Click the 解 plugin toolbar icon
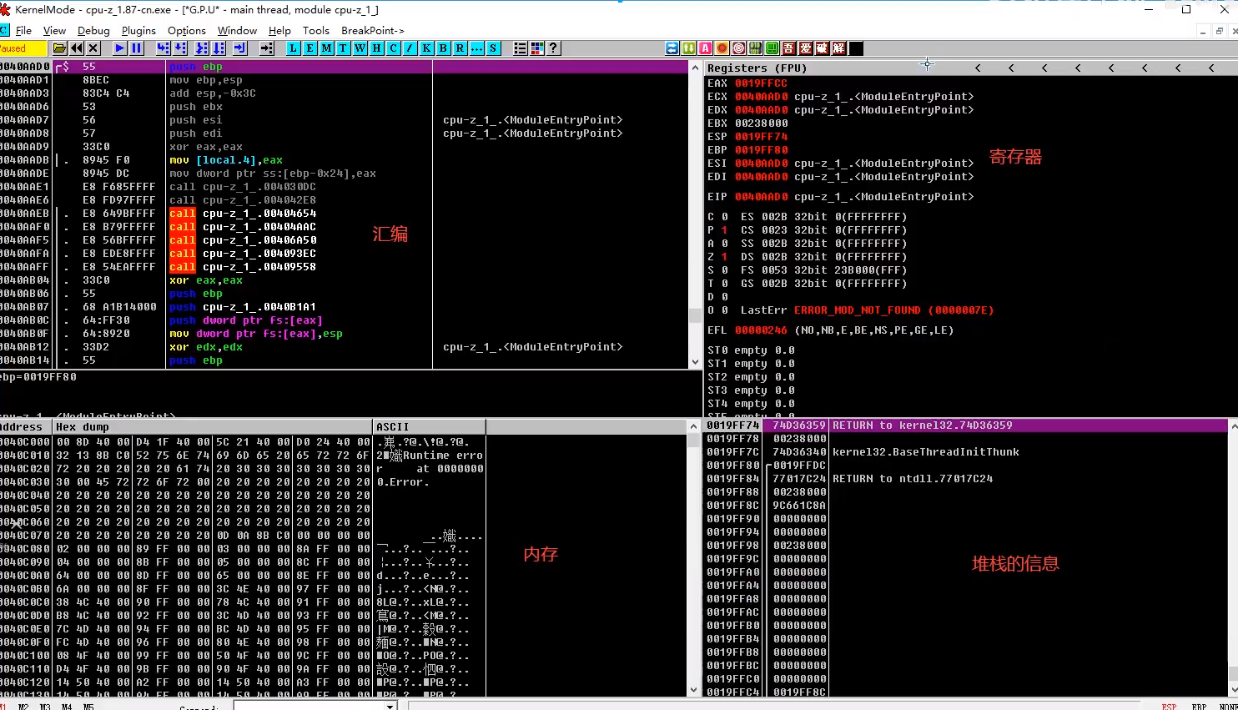 tap(838, 48)
